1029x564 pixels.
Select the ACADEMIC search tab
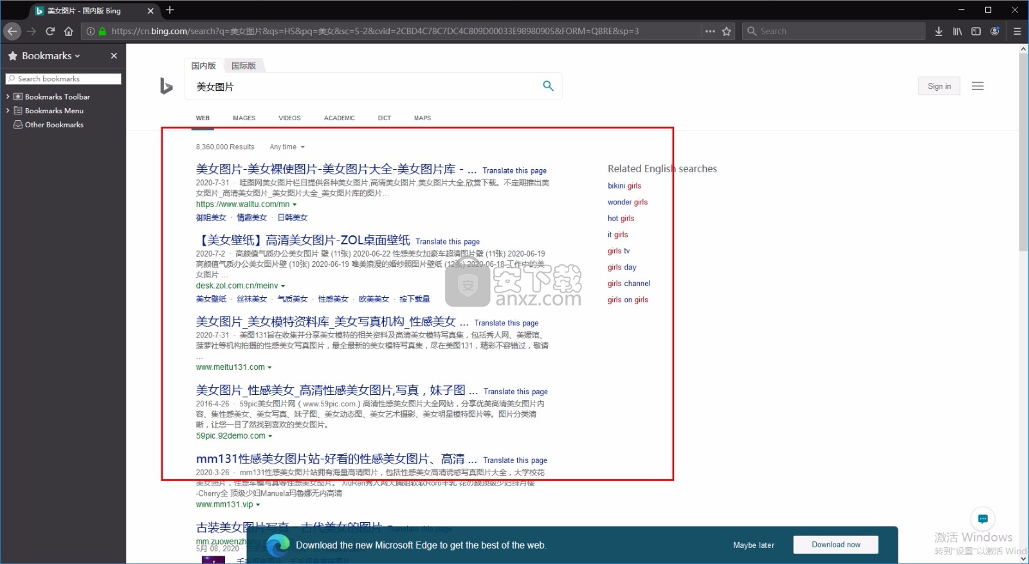(x=339, y=118)
